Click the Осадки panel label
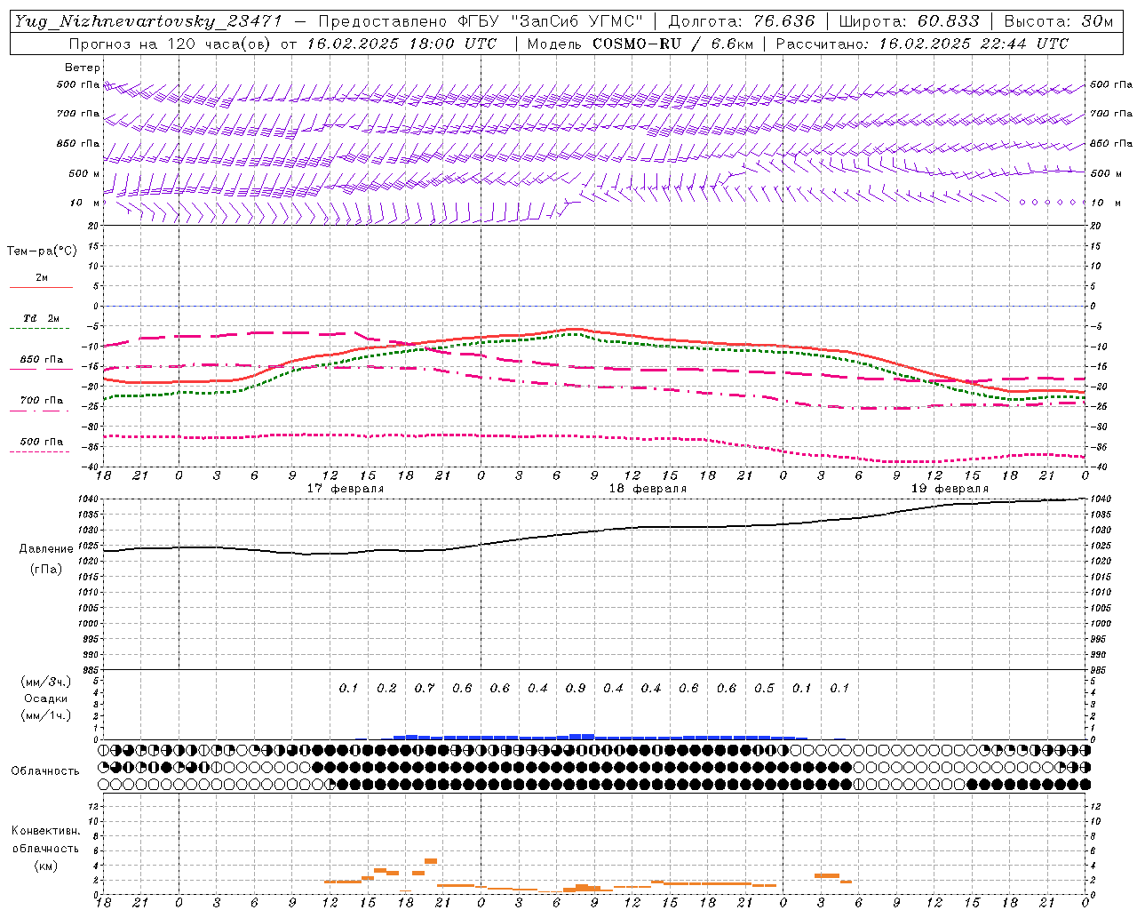1137x910 pixels. pos(46,698)
